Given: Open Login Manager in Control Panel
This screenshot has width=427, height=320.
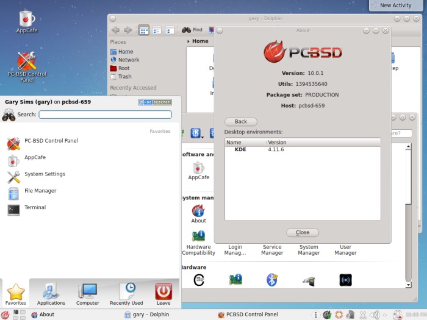Looking at the screenshot, I should pyautogui.click(x=235, y=249).
